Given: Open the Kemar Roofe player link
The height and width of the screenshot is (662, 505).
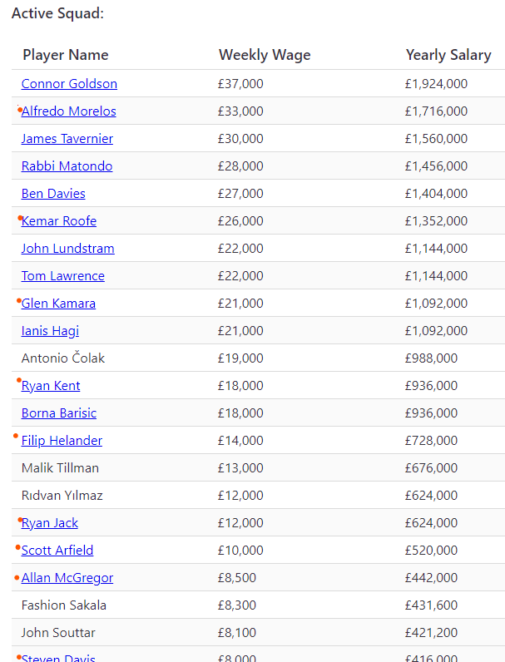Looking at the screenshot, I should coord(59,221).
